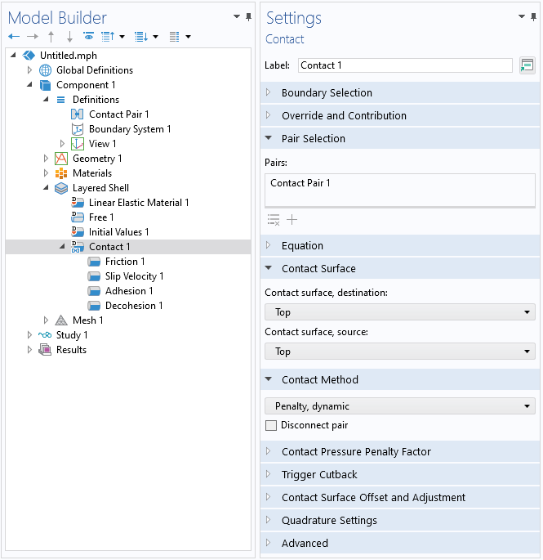Select the Friction 1 node
This screenshot has width=543, height=560.
pyautogui.click(x=125, y=262)
